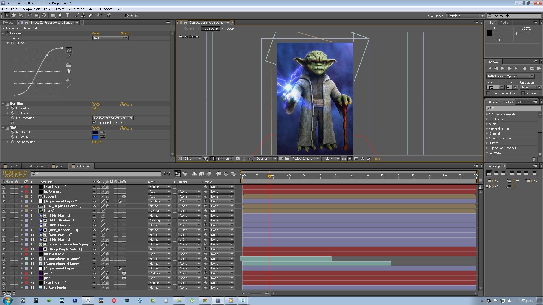Viewport: 543px width, 305px height.
Task: Click Reset for Box Blur effect
Action: (x=96, y=104)
